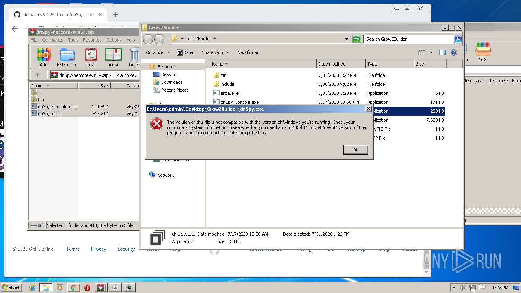
Task: Open the GitHub Security link
Action: click(x=126, y=249)
